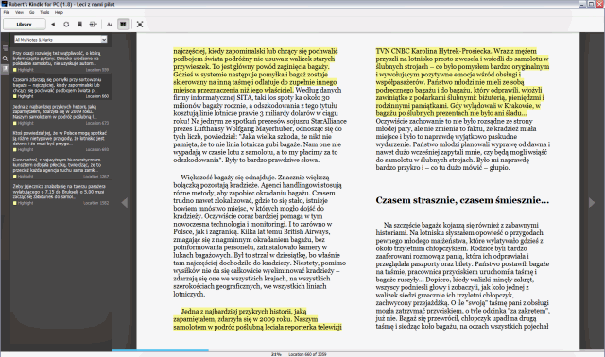The image size is (605, 357).
Task: Click the reading progress bar at bottom
Action: click(346, 350)
